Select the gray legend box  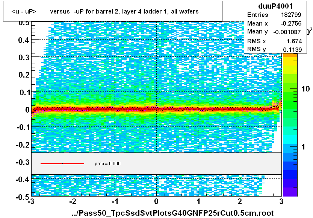pyautogui.click(x=156, y=164)
